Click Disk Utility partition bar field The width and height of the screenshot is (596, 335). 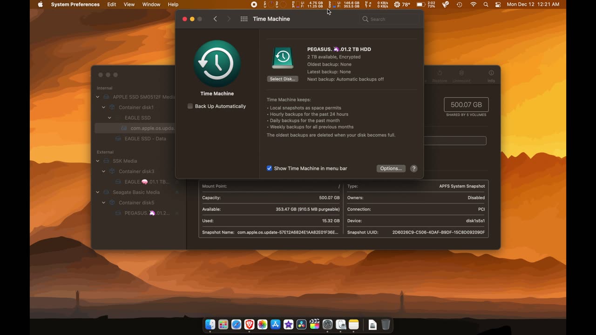coord(455,141)
